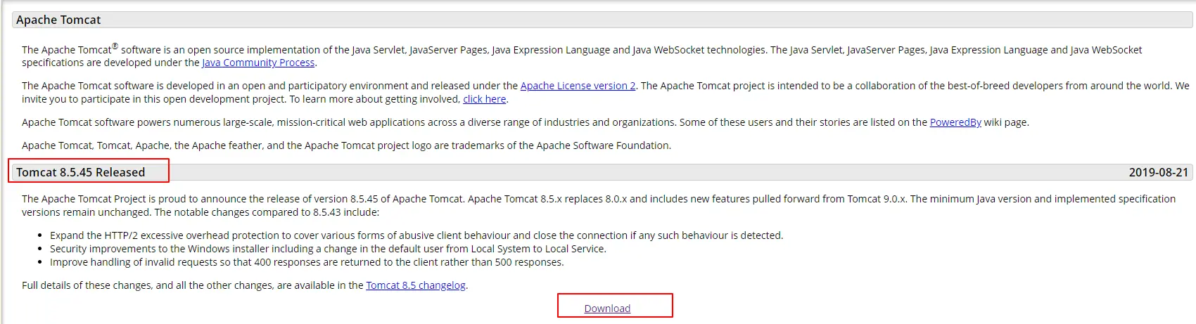1196x324 pixels.
Task: Click the 'click here' getting involved link
Action: (x=484, y=99)
